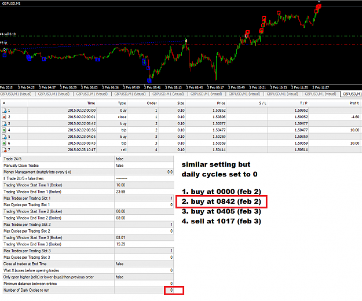Edit Max Cycles per Trading Slot 1 value
362x301 pixels.
click(x=144, y=205)
